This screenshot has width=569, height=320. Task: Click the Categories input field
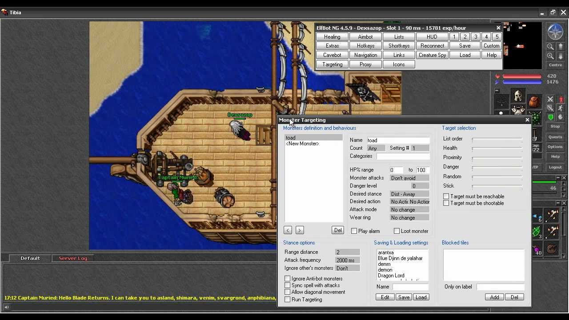[403, 156]
